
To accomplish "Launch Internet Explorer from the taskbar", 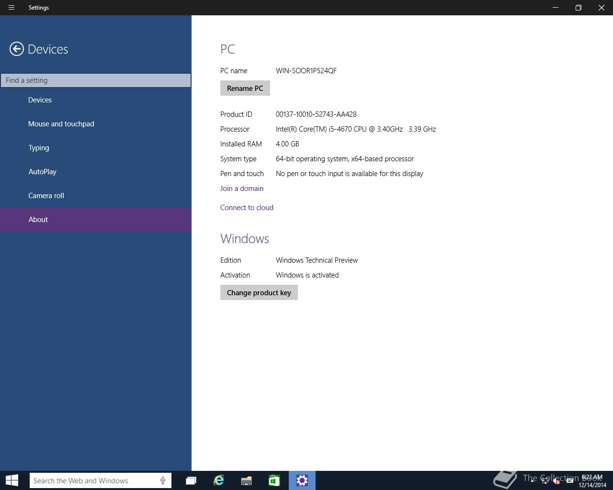I will click(219, 480).
